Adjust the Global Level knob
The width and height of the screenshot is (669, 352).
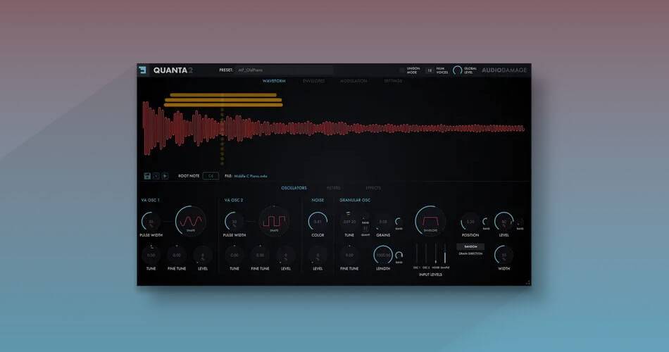pos(457,70)
